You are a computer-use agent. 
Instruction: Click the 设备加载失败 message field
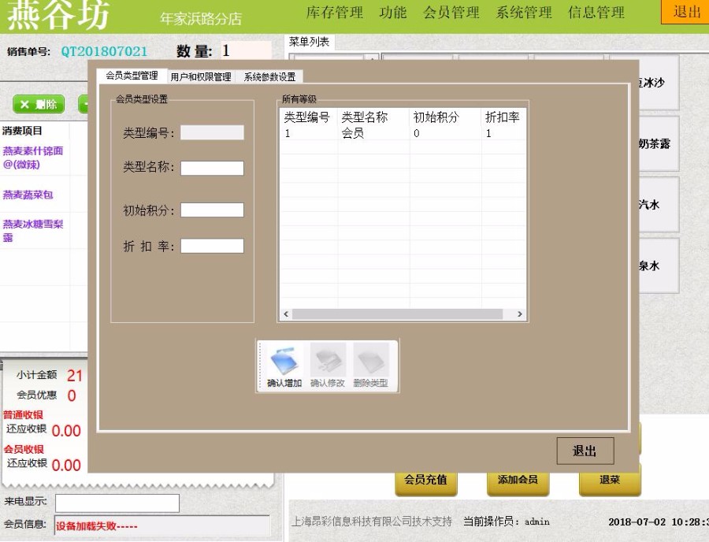pos(161,525)
